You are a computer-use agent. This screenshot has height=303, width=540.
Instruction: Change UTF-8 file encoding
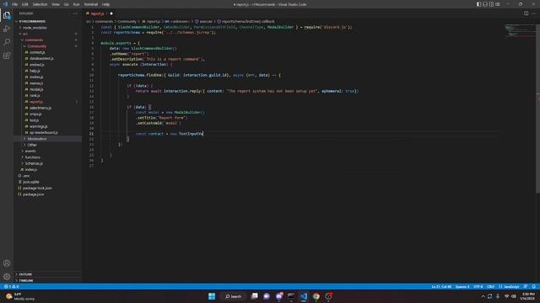click(478, 286)
